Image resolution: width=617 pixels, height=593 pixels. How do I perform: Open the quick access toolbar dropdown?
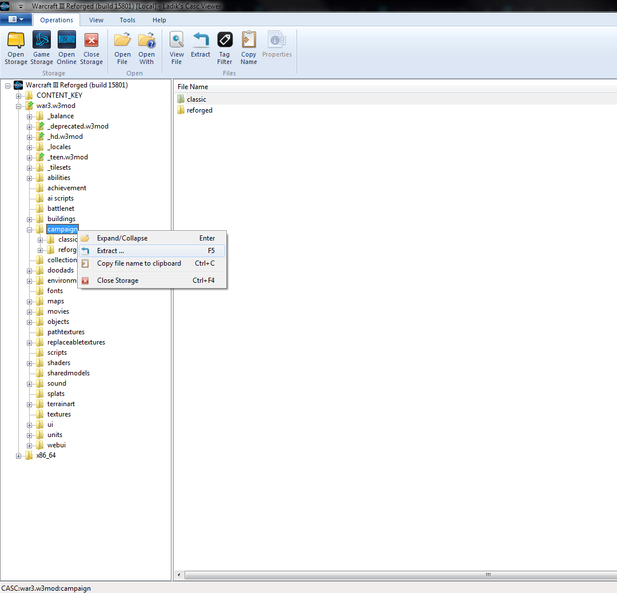click(x=21, y=6)
